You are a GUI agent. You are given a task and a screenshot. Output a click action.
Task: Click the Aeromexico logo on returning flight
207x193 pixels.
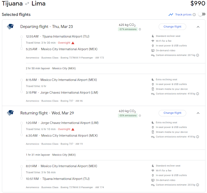click(x=10, y=113)
